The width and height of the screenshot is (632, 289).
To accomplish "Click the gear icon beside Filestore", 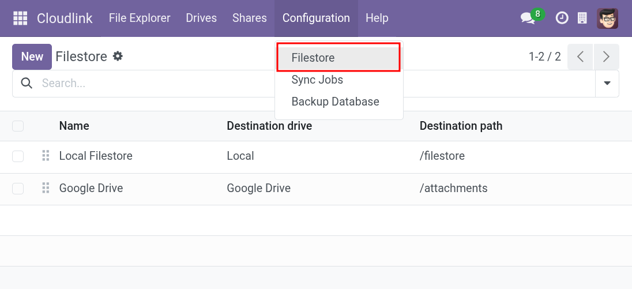I will [x=118, y=56].
